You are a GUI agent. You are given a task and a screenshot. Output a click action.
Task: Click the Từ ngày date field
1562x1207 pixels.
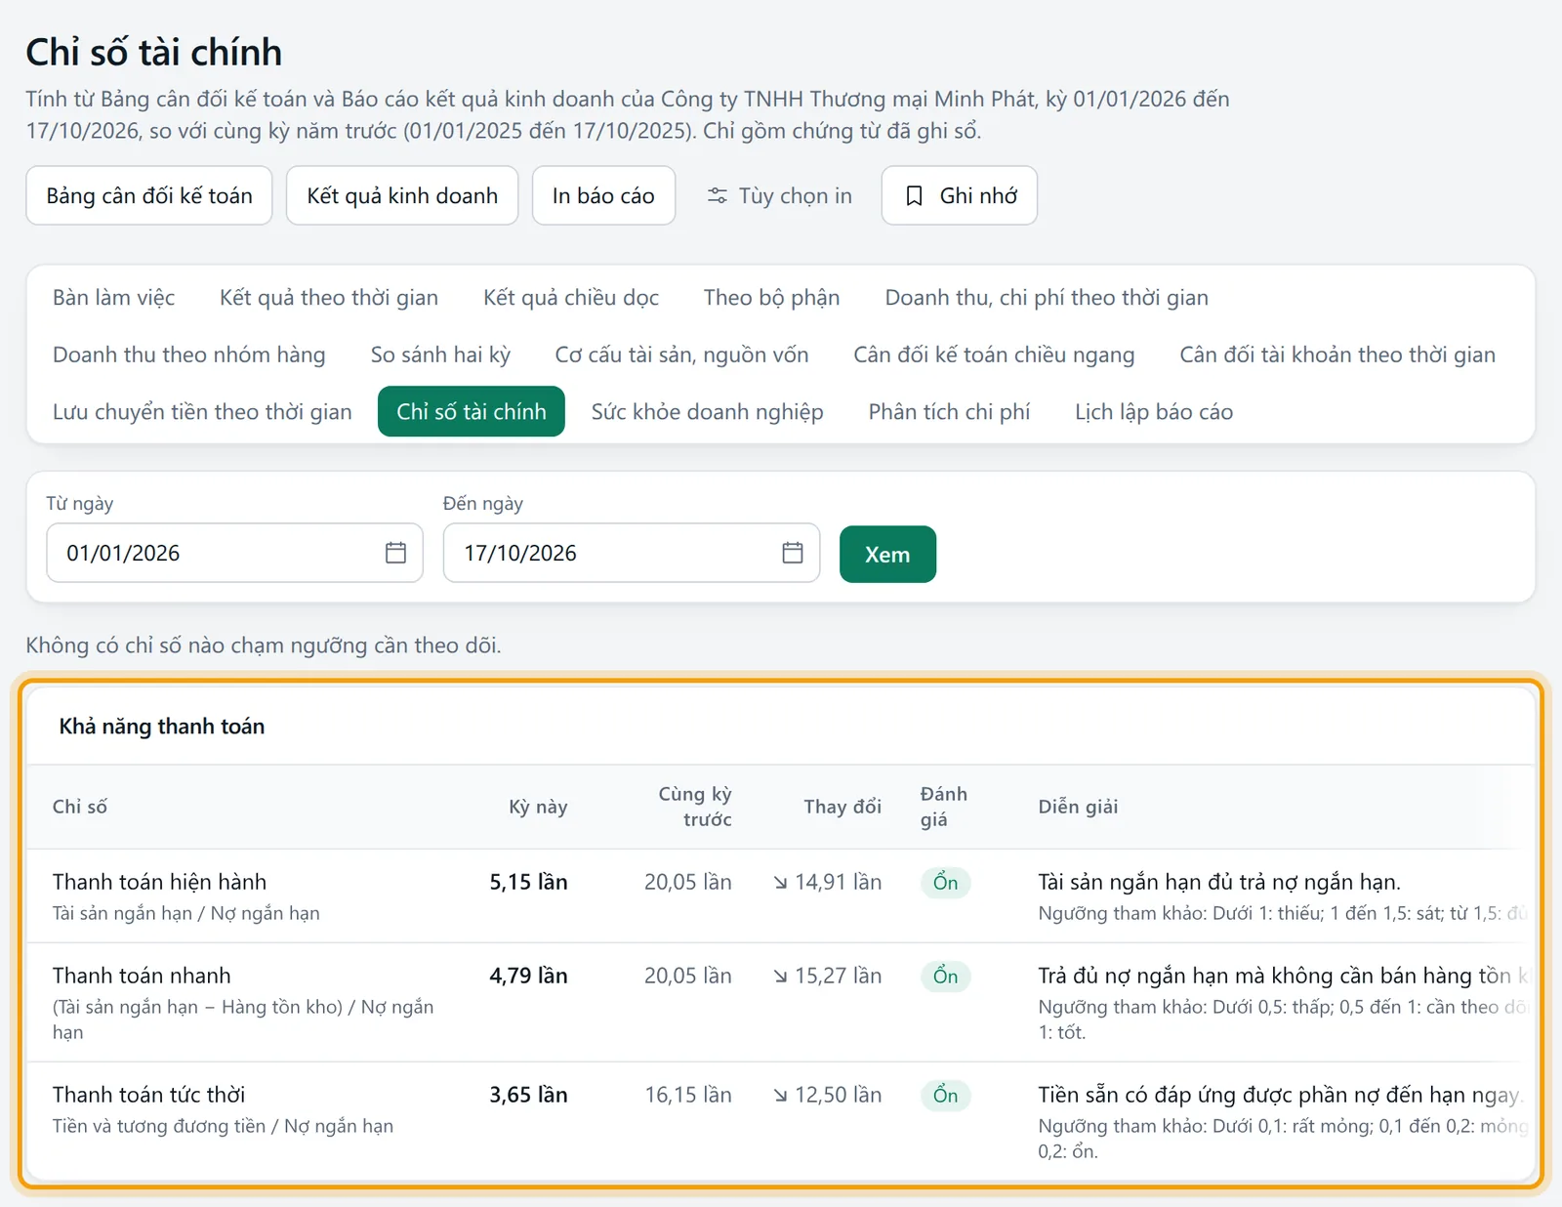tap(234, 553)
